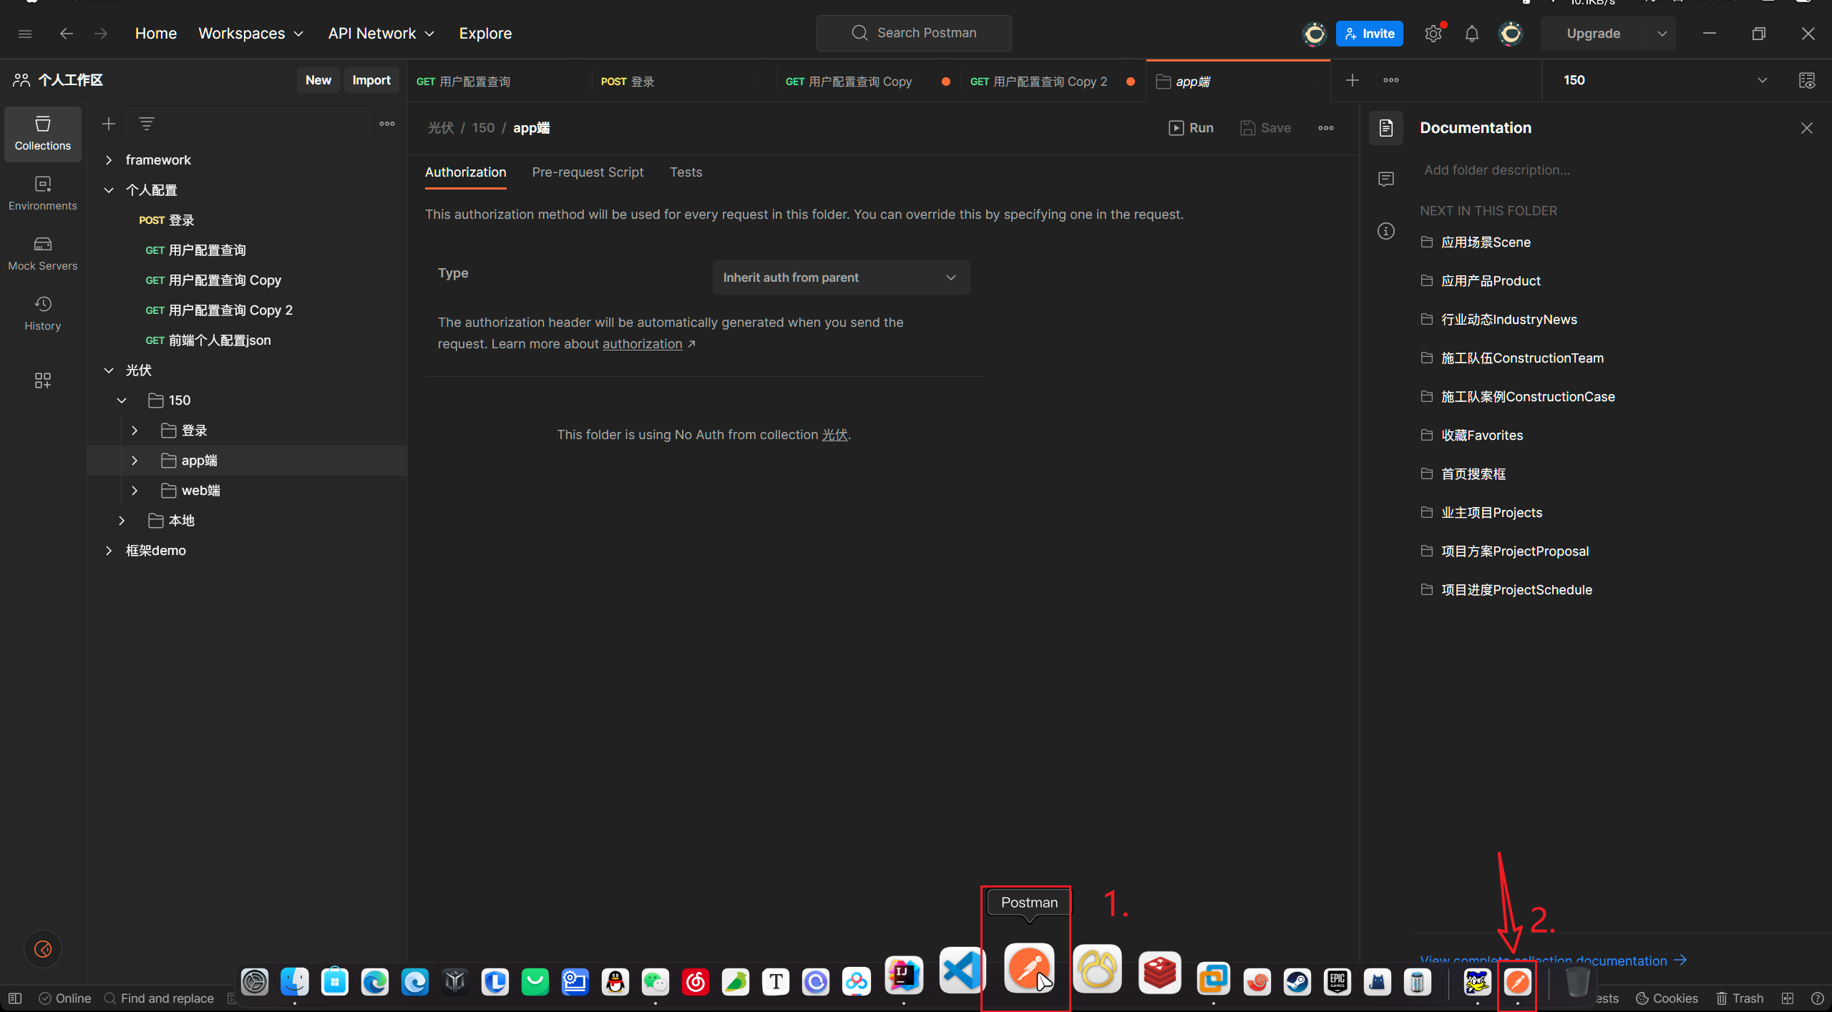
Task: Open Postman settings via the gear icon
Action: 1433,33
